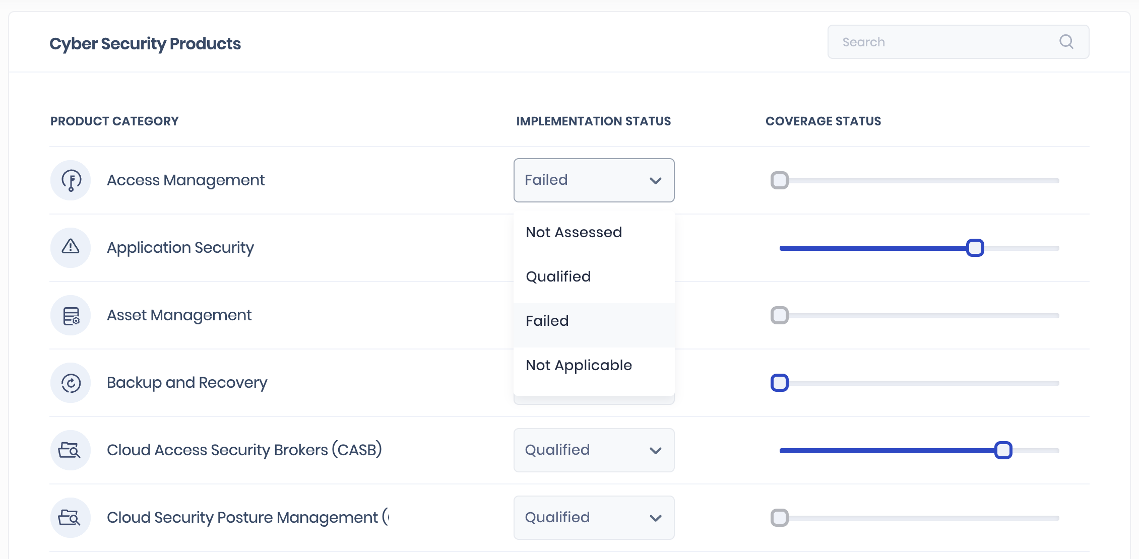Open the CASB implementation status dropdown

point(594,450)
